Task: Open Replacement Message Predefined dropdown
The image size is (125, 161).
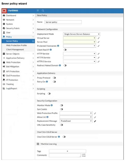Action: tap(76, 121)
